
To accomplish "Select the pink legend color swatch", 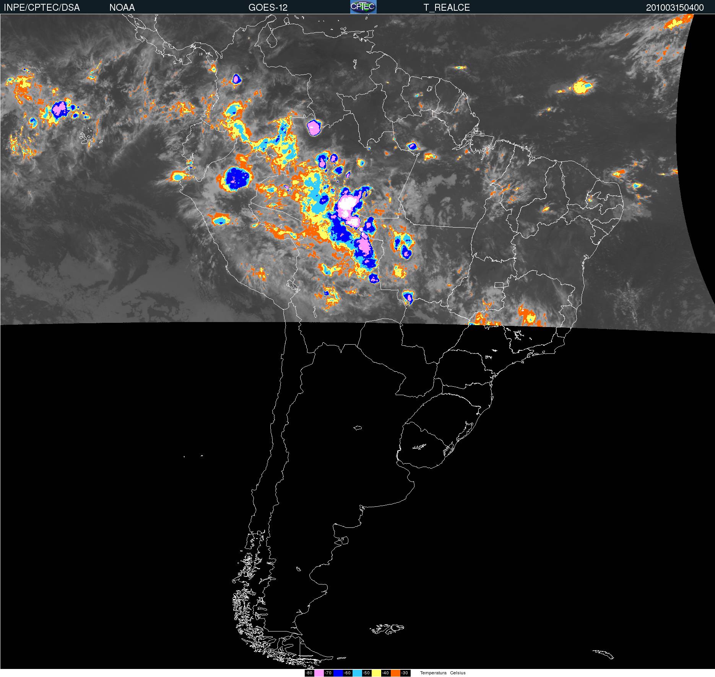I will tap(319, 673).
